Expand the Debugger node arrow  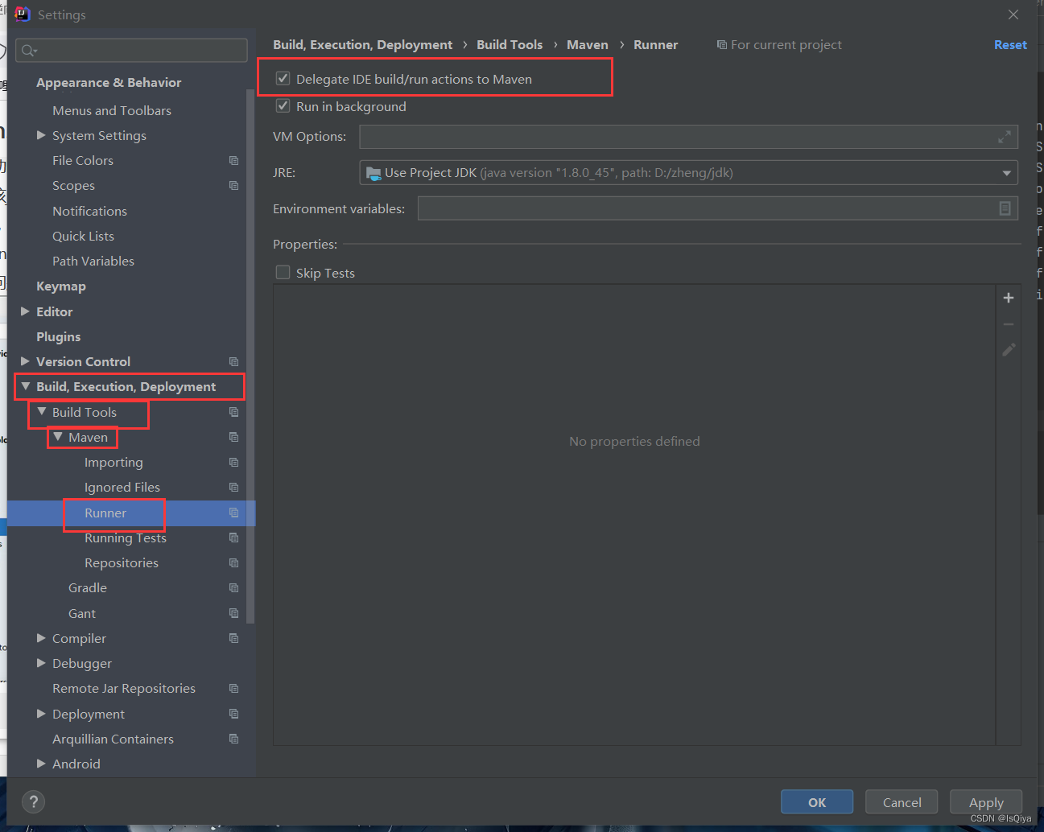click(41, 663)
